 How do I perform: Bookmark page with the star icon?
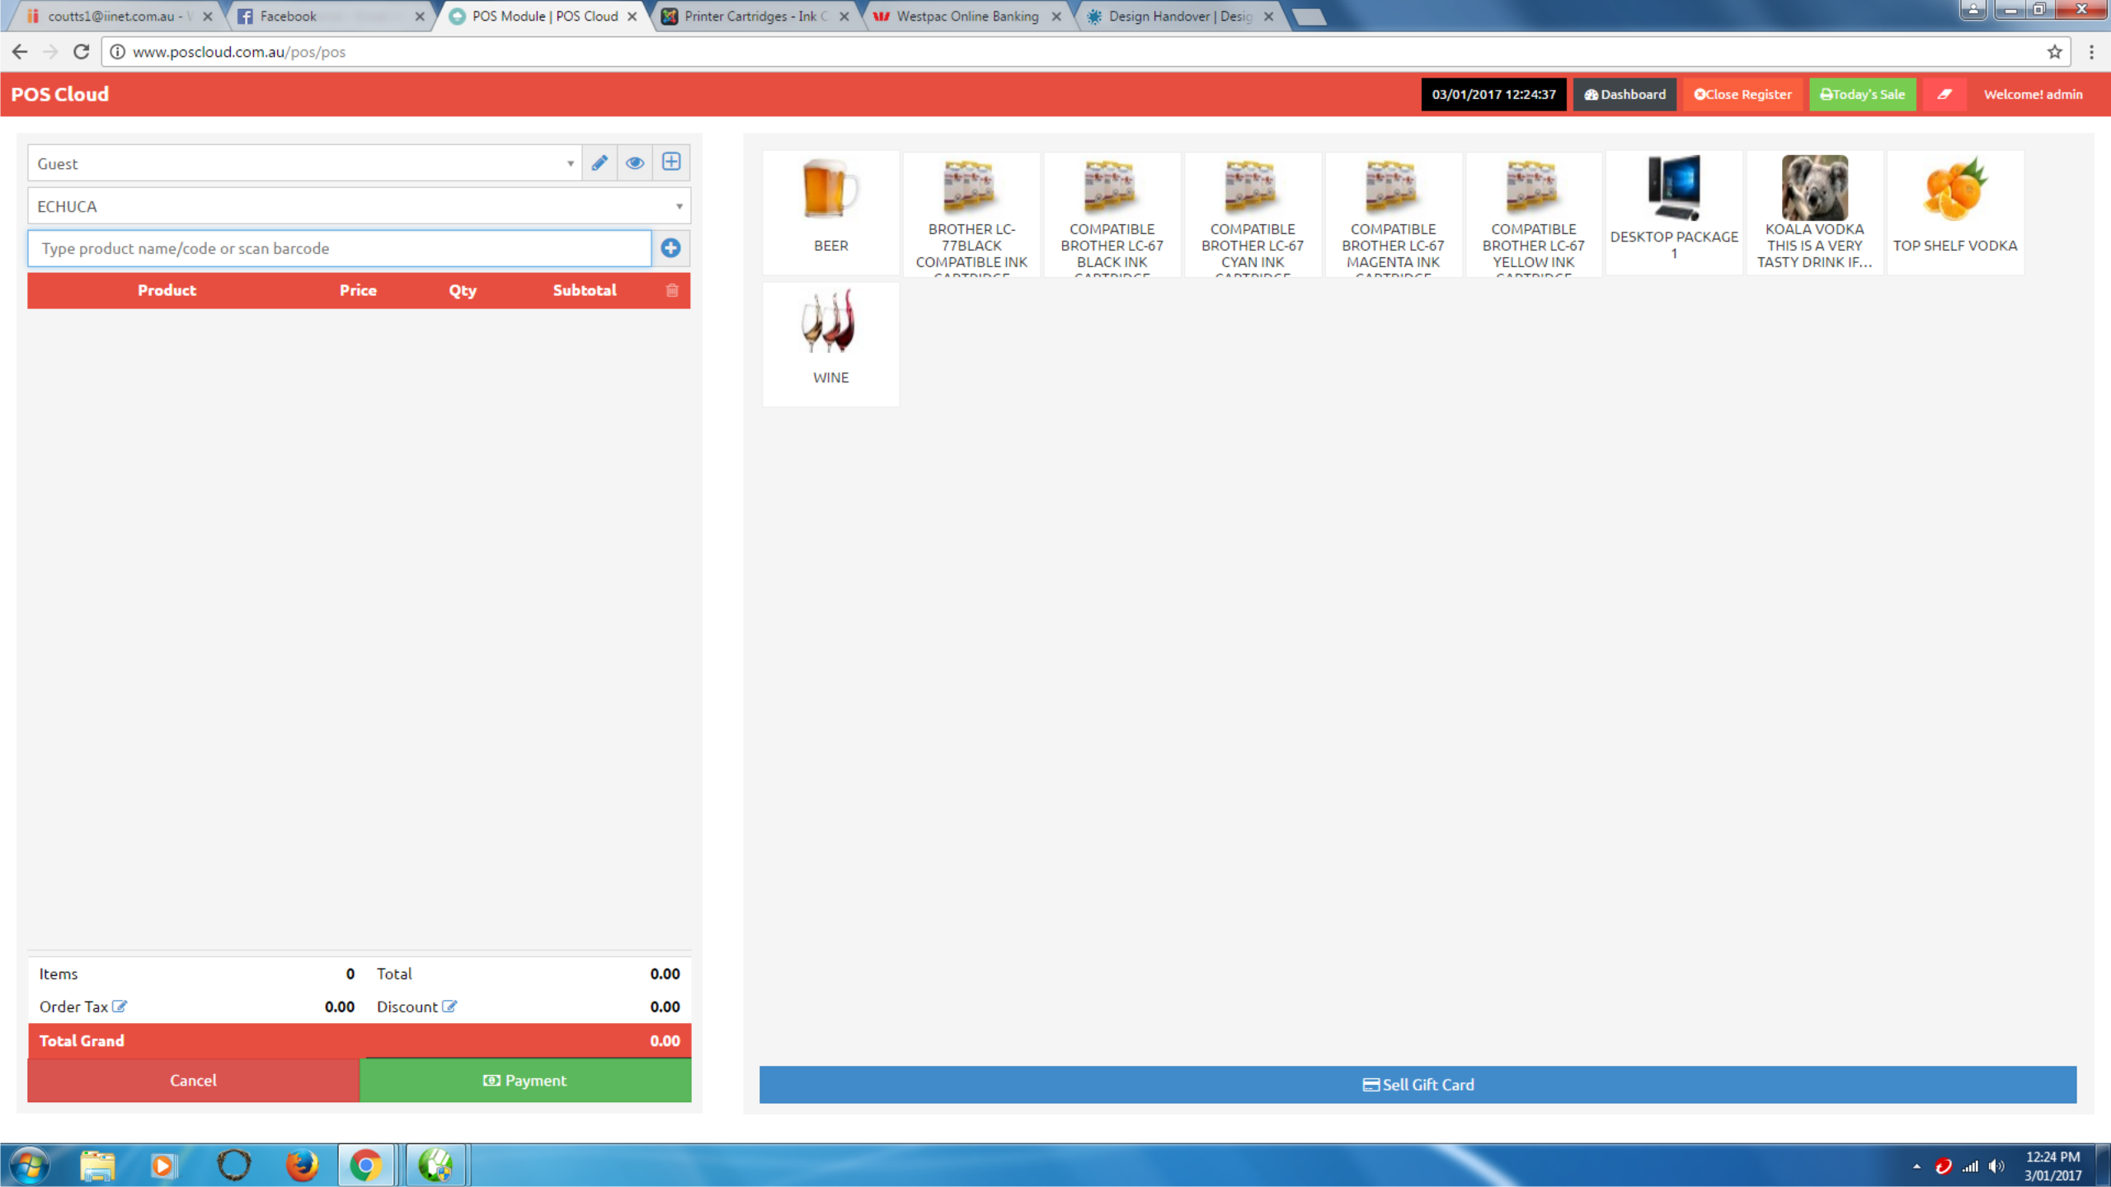click(2054, 52)
